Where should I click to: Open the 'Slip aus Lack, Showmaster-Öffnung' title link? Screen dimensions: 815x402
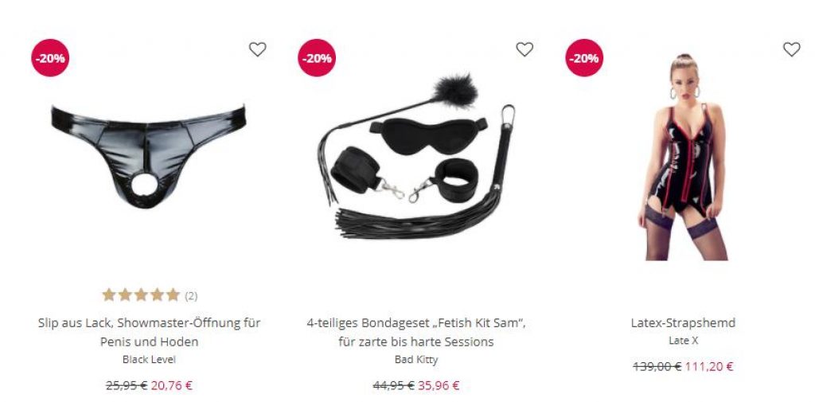point(149,332)
